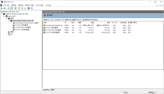This screenshot has width=164, height=94.
Task: Click the ログ log icon in tree
Action: pos(9,34)
